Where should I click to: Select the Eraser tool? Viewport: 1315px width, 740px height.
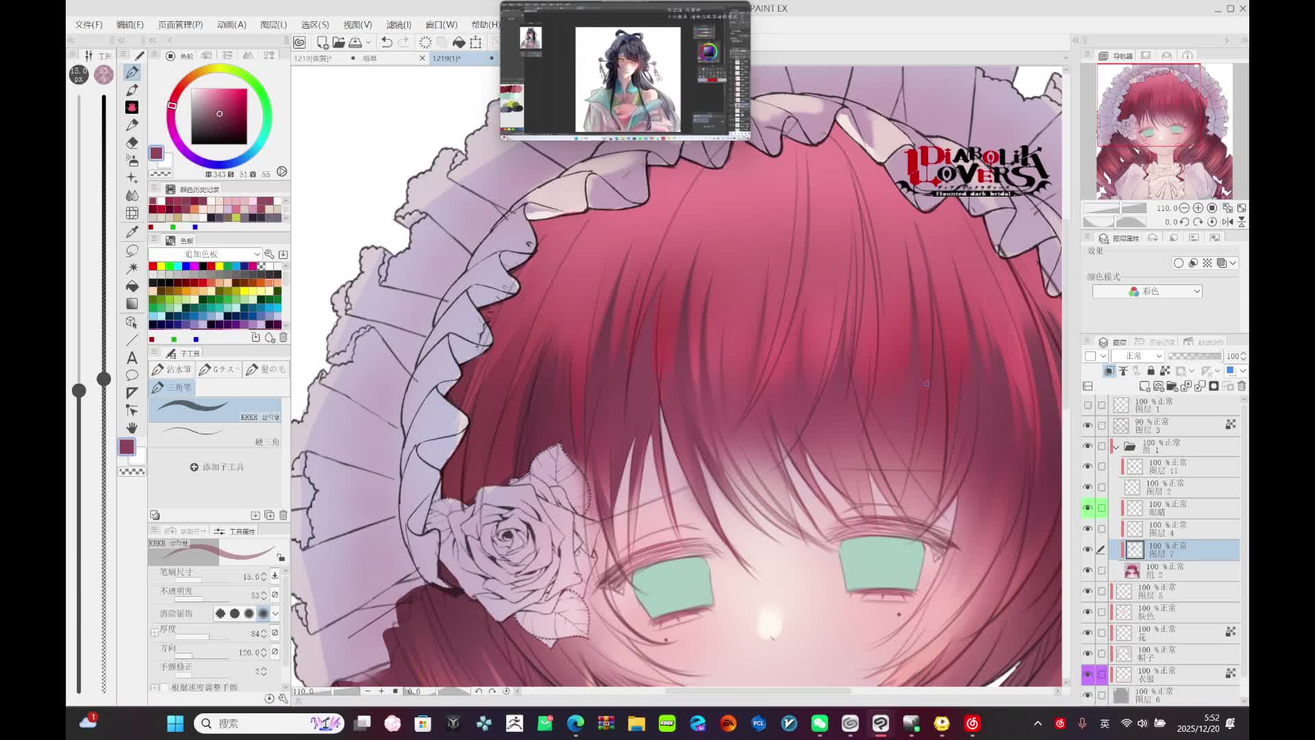132,143
